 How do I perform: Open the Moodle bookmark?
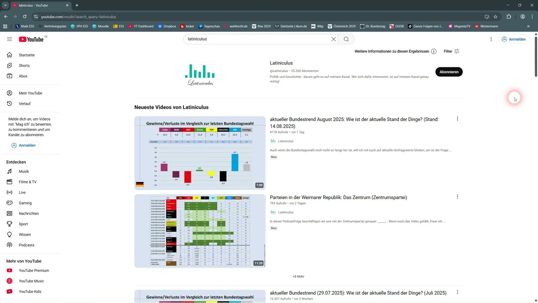click(100, 26)
